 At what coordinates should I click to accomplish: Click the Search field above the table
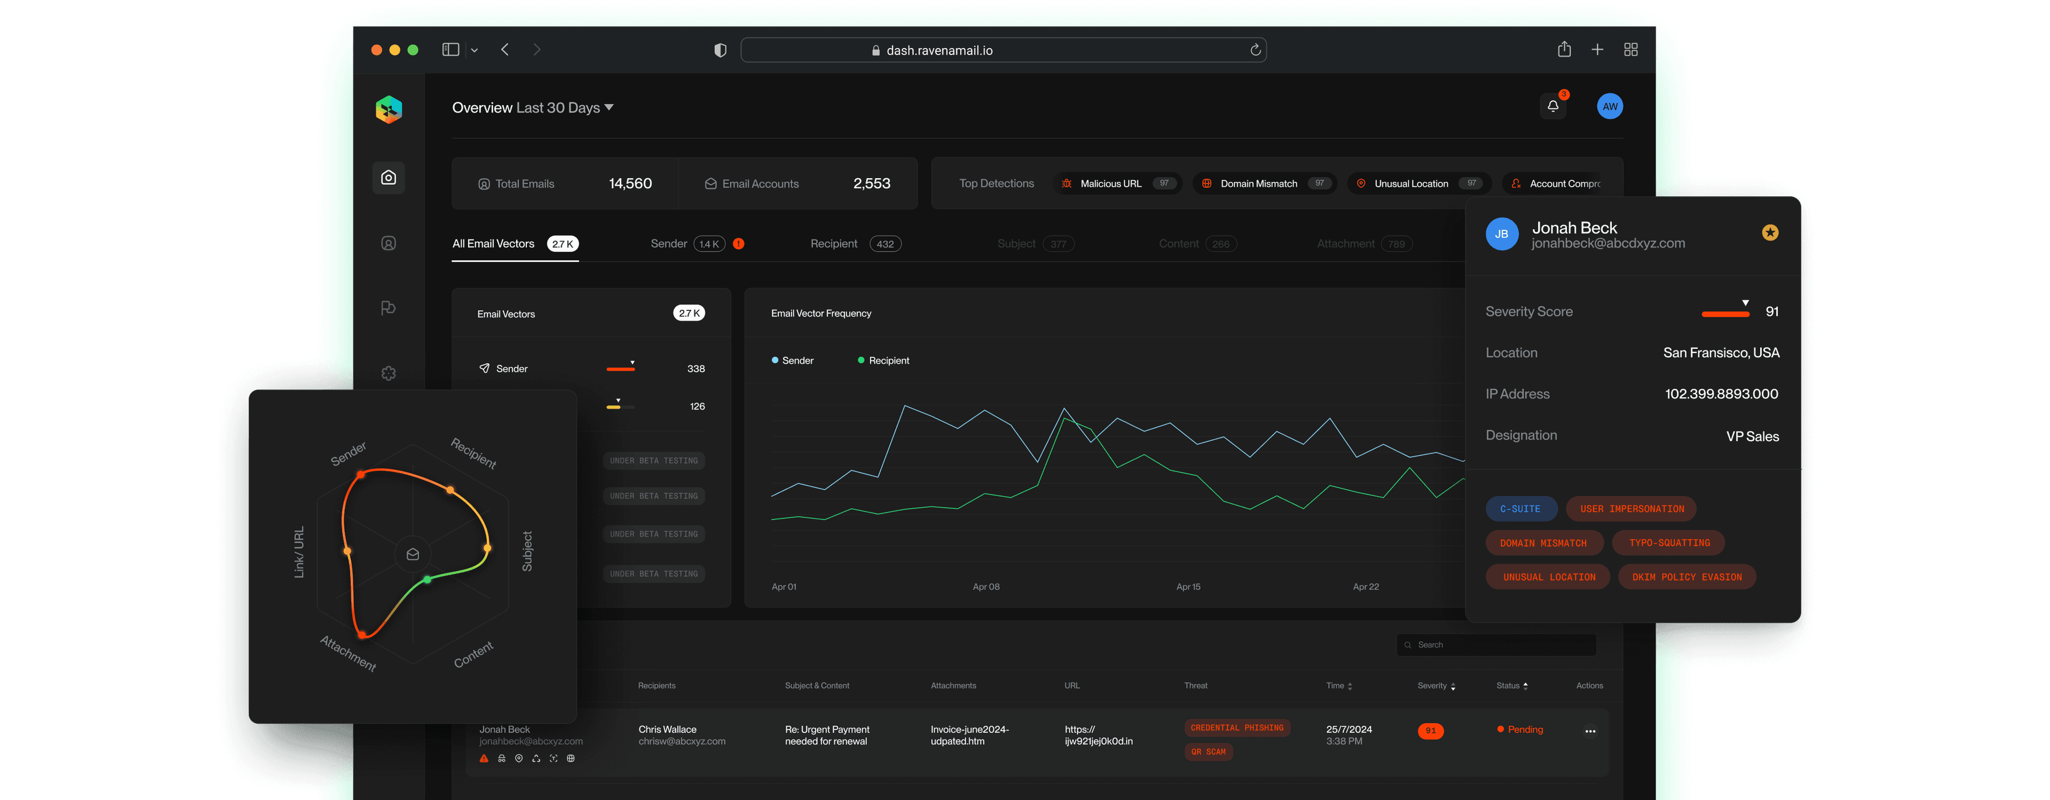point(1496,645)
